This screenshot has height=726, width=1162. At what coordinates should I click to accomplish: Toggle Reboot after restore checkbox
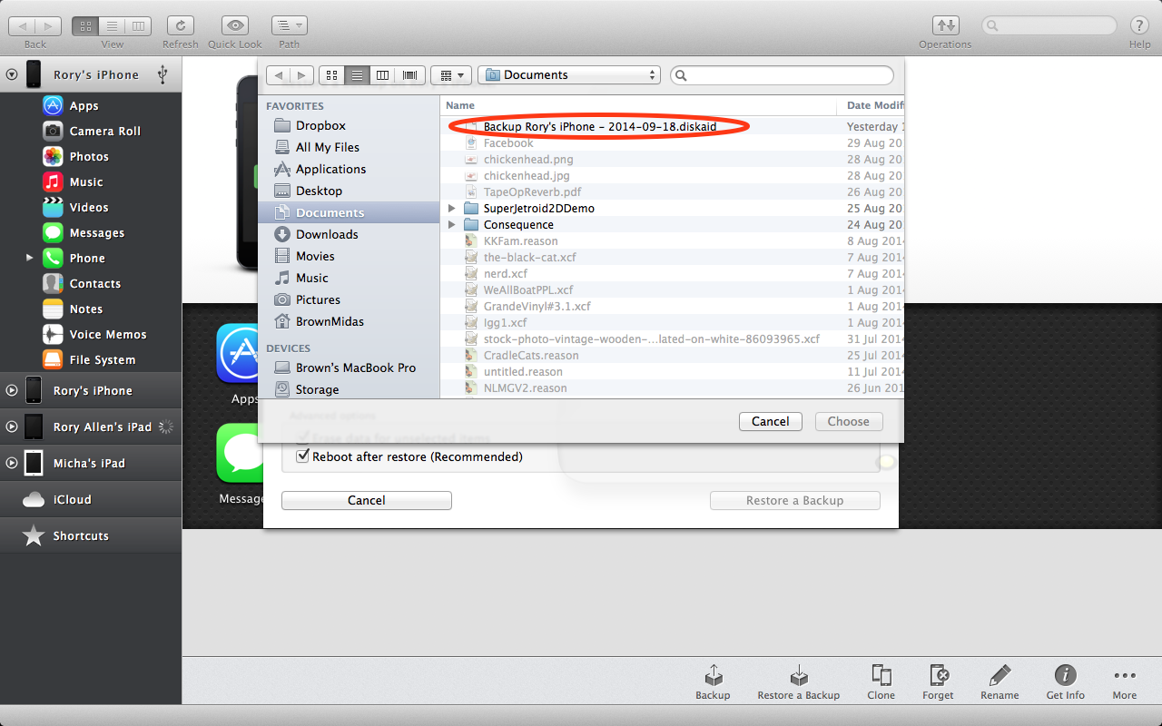click(303, 456)
